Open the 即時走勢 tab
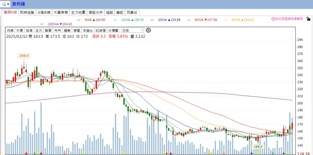This screenshot has height=155, width=313. pos(27,13)
